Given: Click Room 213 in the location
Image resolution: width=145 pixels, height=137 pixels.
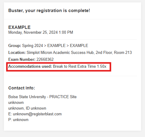Looking at the screenshot, I should (123, 53).
